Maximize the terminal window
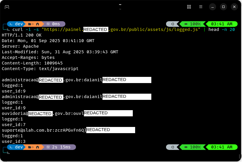This screenshot has width=242, height=162. 223,7
